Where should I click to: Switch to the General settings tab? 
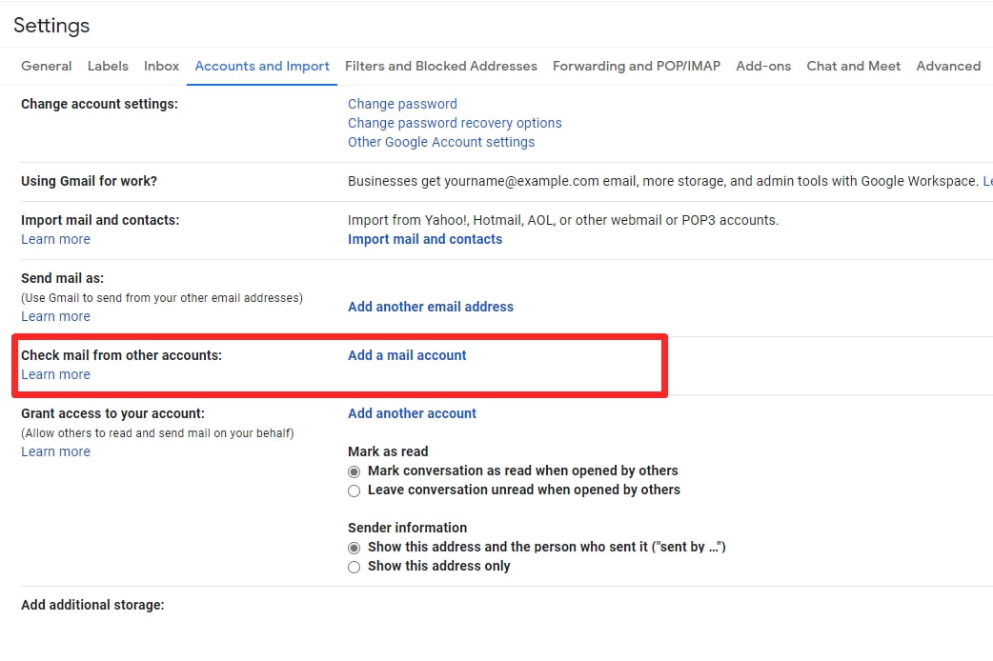[46, 66]
